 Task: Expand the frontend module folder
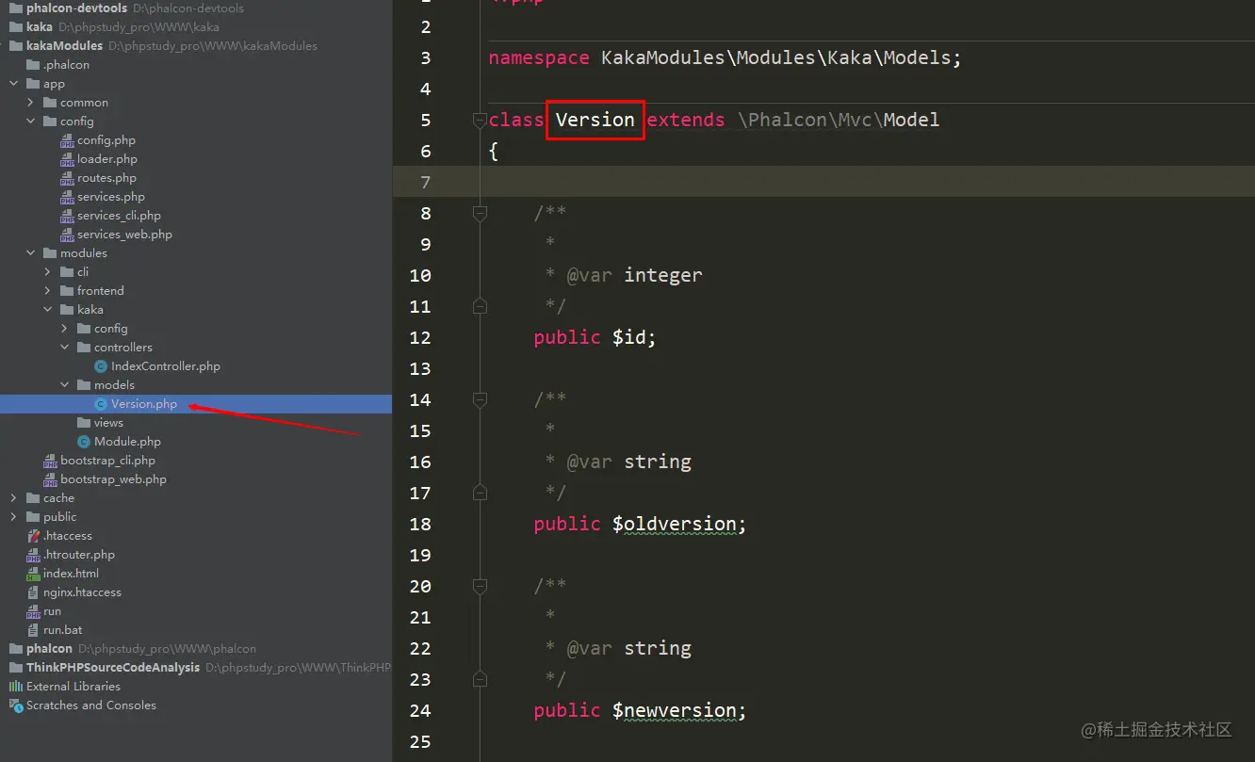click(48, 291)
